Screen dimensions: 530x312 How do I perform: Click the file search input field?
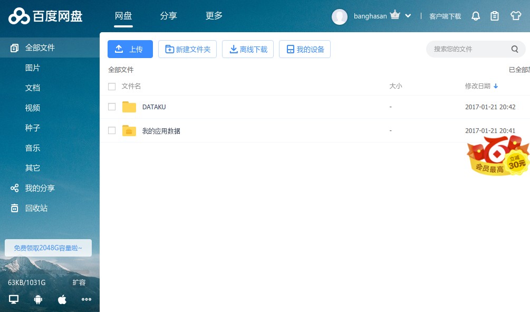point(469,49)
